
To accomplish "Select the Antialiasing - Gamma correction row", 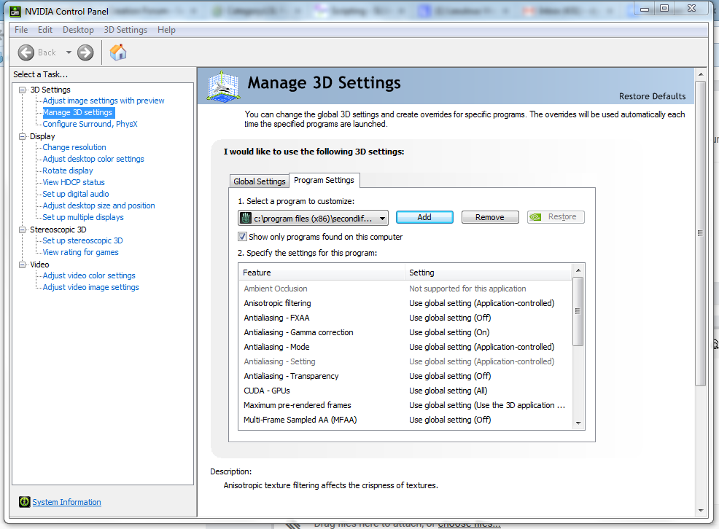I will (x=405, y=332).
